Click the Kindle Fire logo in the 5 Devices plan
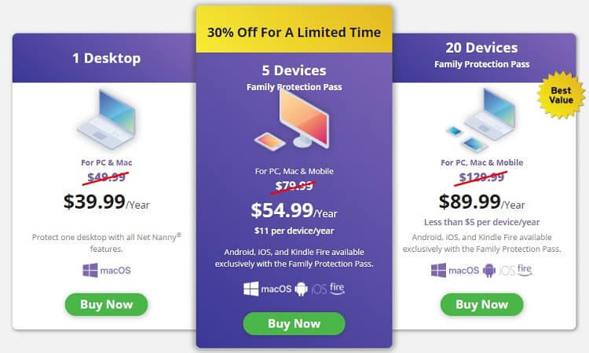The image size is (589, 353). tap(337, 288)
